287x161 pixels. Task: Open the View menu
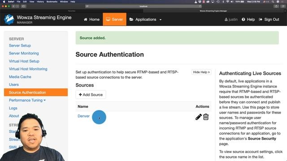pyautogui.click(x=32, y=2)
